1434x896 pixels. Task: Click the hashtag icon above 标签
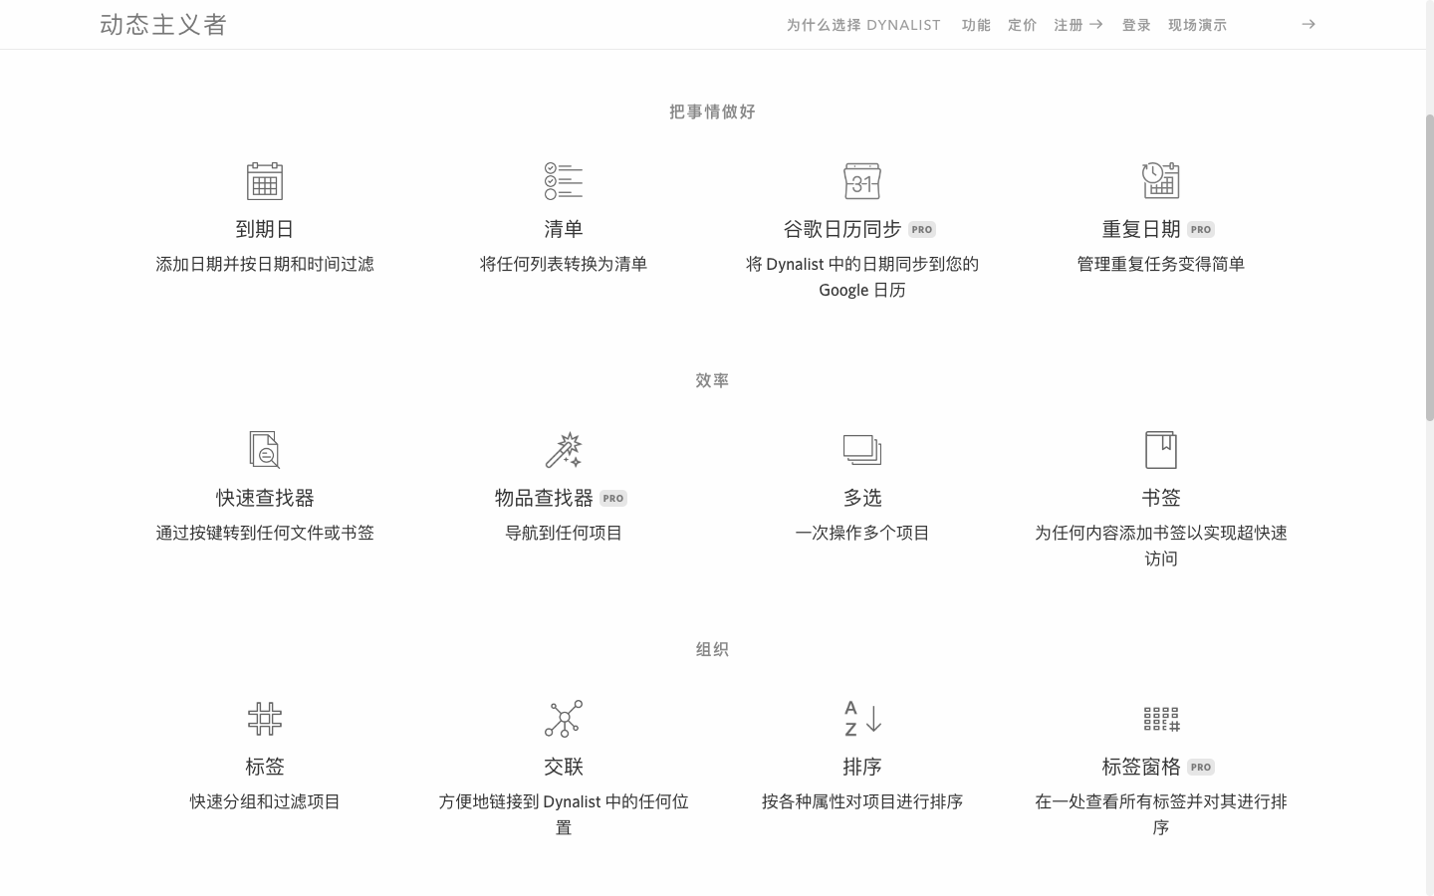pyautogui.click(x=264, y=719)
